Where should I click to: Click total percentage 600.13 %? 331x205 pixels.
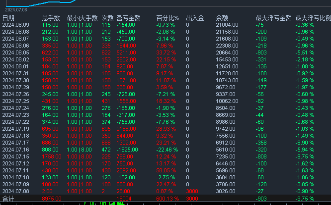pyautogui.click(x=167, y=199)
